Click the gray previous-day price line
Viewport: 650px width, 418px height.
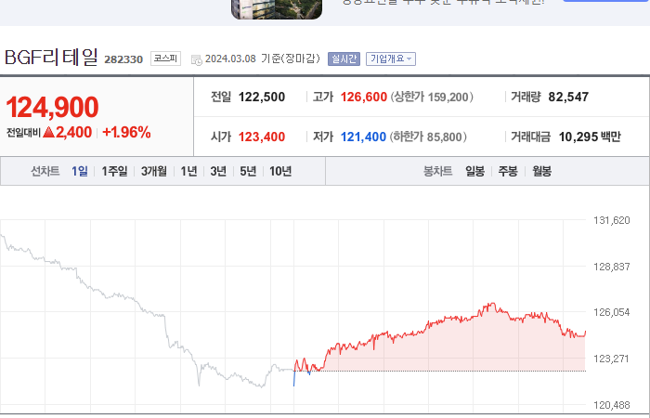pyautogui.click(x=145, y=311)
